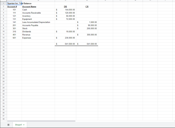This screenshot has width=175, height=128.
Task: Select row 14 via its row header
Action: pos(3,44)
